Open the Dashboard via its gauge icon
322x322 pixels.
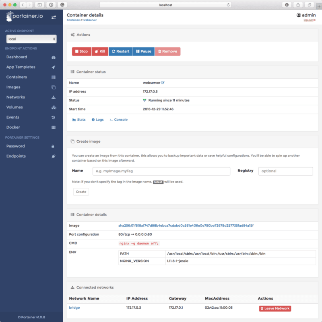click(x=54, y=57)
